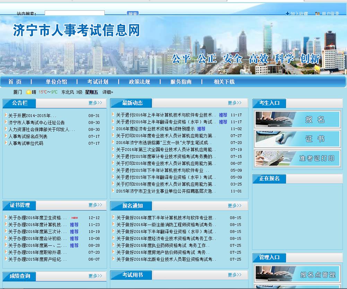Click the 报名 image button
This screenshot has width=347, height=289.
click(x=297, y=119)
